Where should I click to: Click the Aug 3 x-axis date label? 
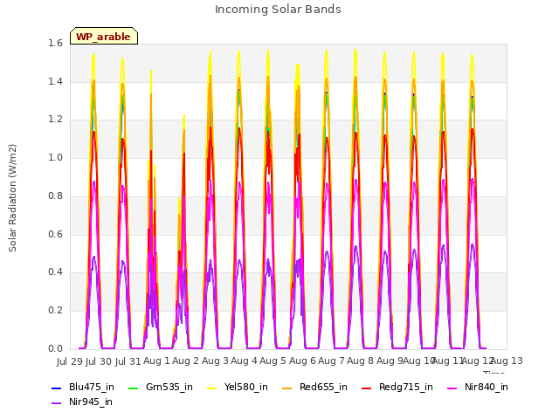(215, 361)
